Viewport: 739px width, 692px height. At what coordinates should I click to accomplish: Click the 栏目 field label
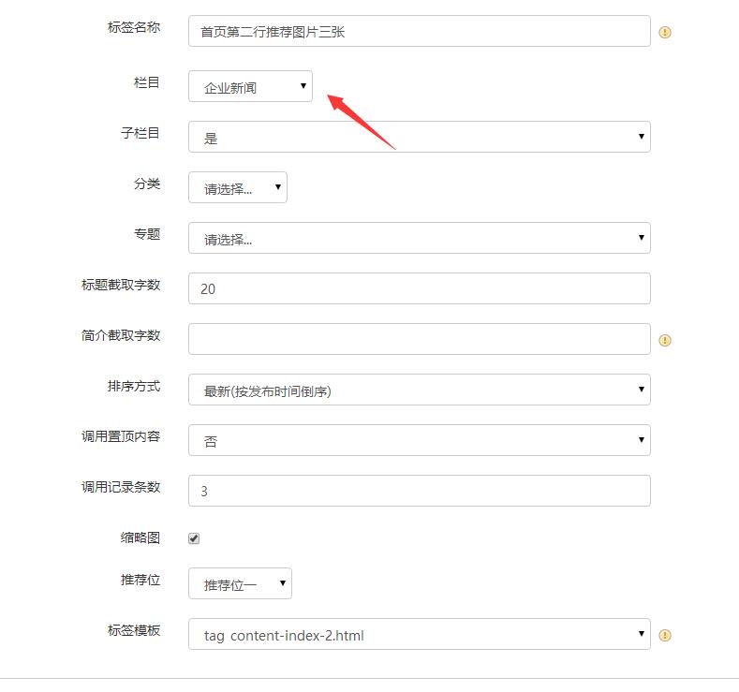[147, 82]
